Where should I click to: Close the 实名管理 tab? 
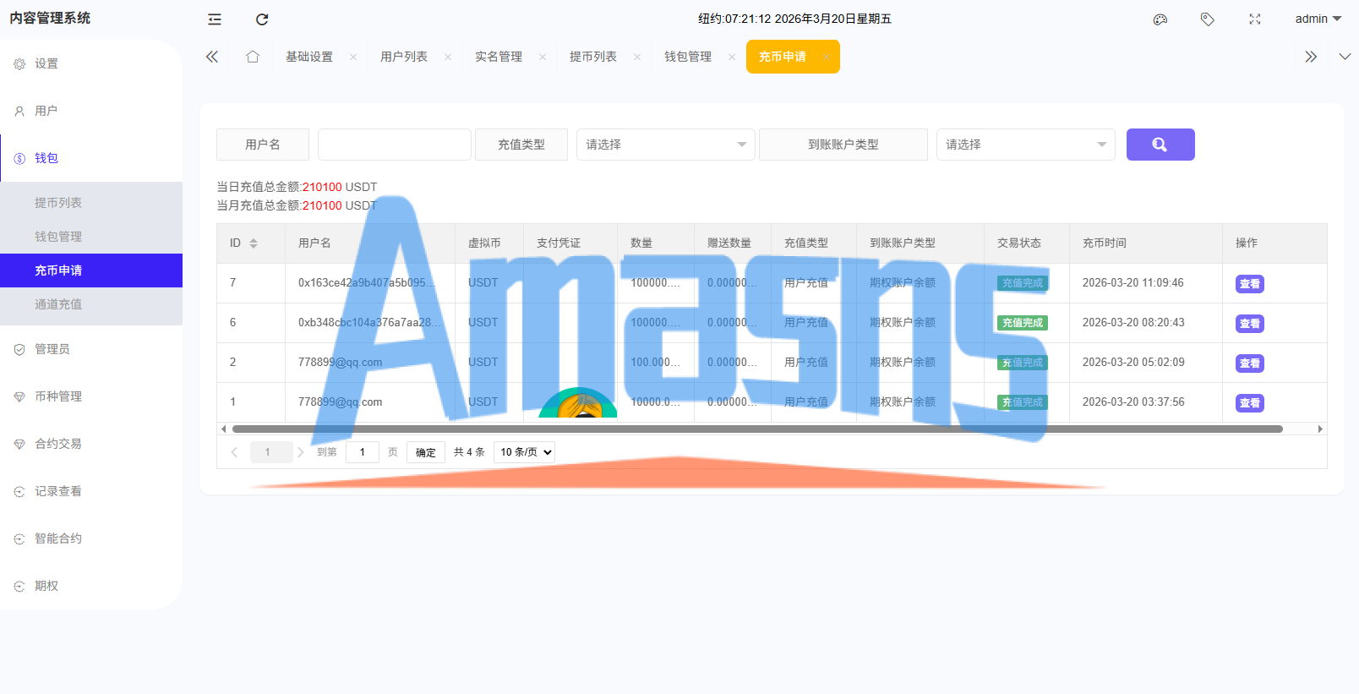[x=543, y=57]
